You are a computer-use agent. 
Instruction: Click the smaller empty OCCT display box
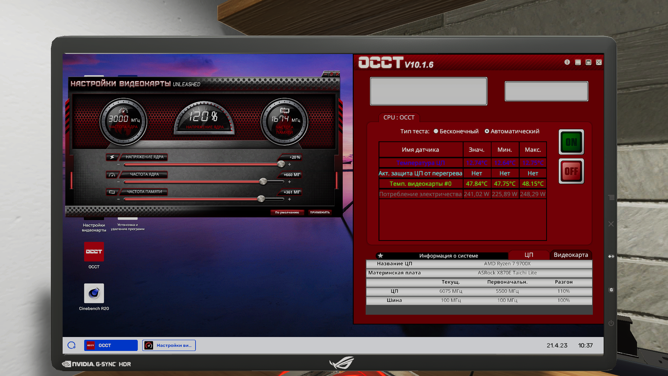[x=546, y=91]
